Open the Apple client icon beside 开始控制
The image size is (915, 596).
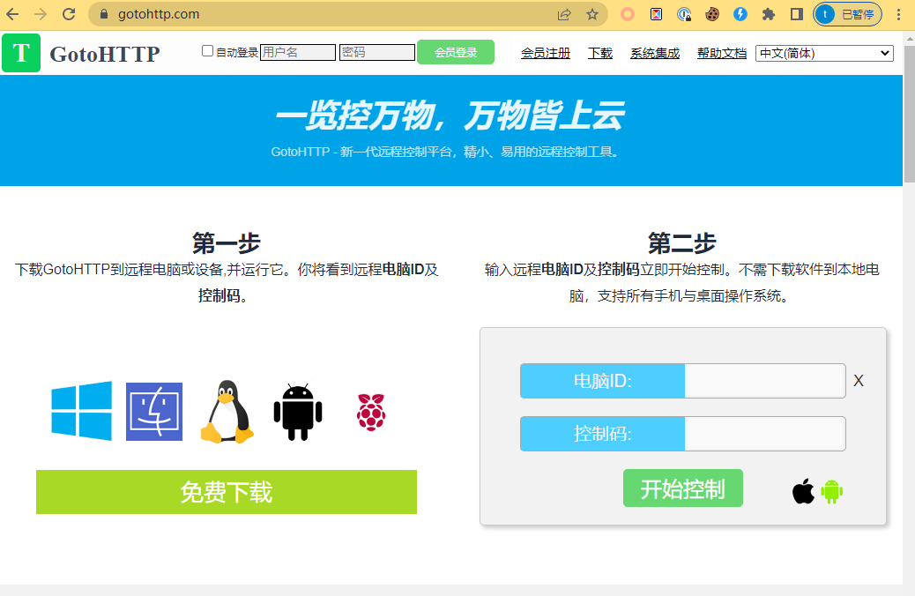click(x=803, y=491)
